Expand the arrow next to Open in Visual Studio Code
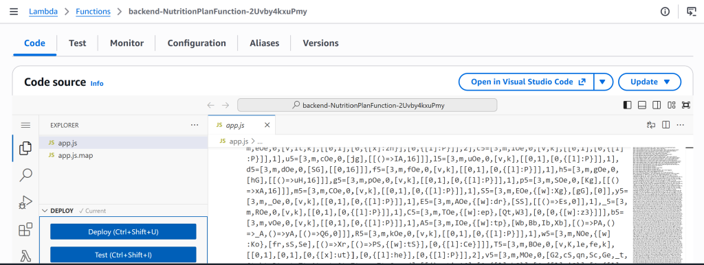 (x=604, y=82)
